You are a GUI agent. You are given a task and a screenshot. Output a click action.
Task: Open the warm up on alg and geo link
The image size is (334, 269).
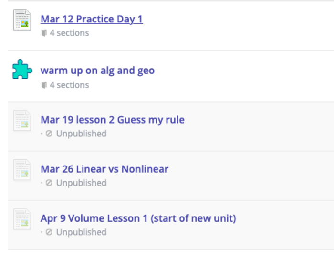pyautogui.click(x=97, y=71)
